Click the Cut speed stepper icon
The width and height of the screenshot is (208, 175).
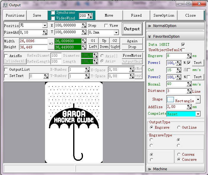179,70
